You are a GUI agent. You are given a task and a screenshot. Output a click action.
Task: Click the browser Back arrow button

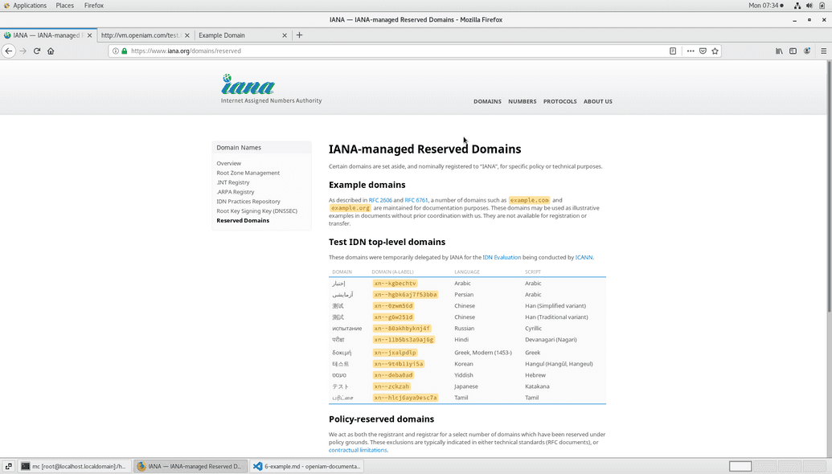coord(9,51)
